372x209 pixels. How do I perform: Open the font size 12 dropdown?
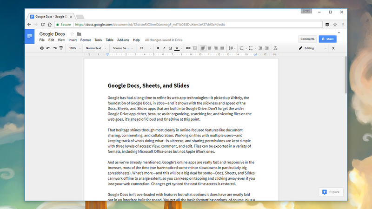(146, 48)
